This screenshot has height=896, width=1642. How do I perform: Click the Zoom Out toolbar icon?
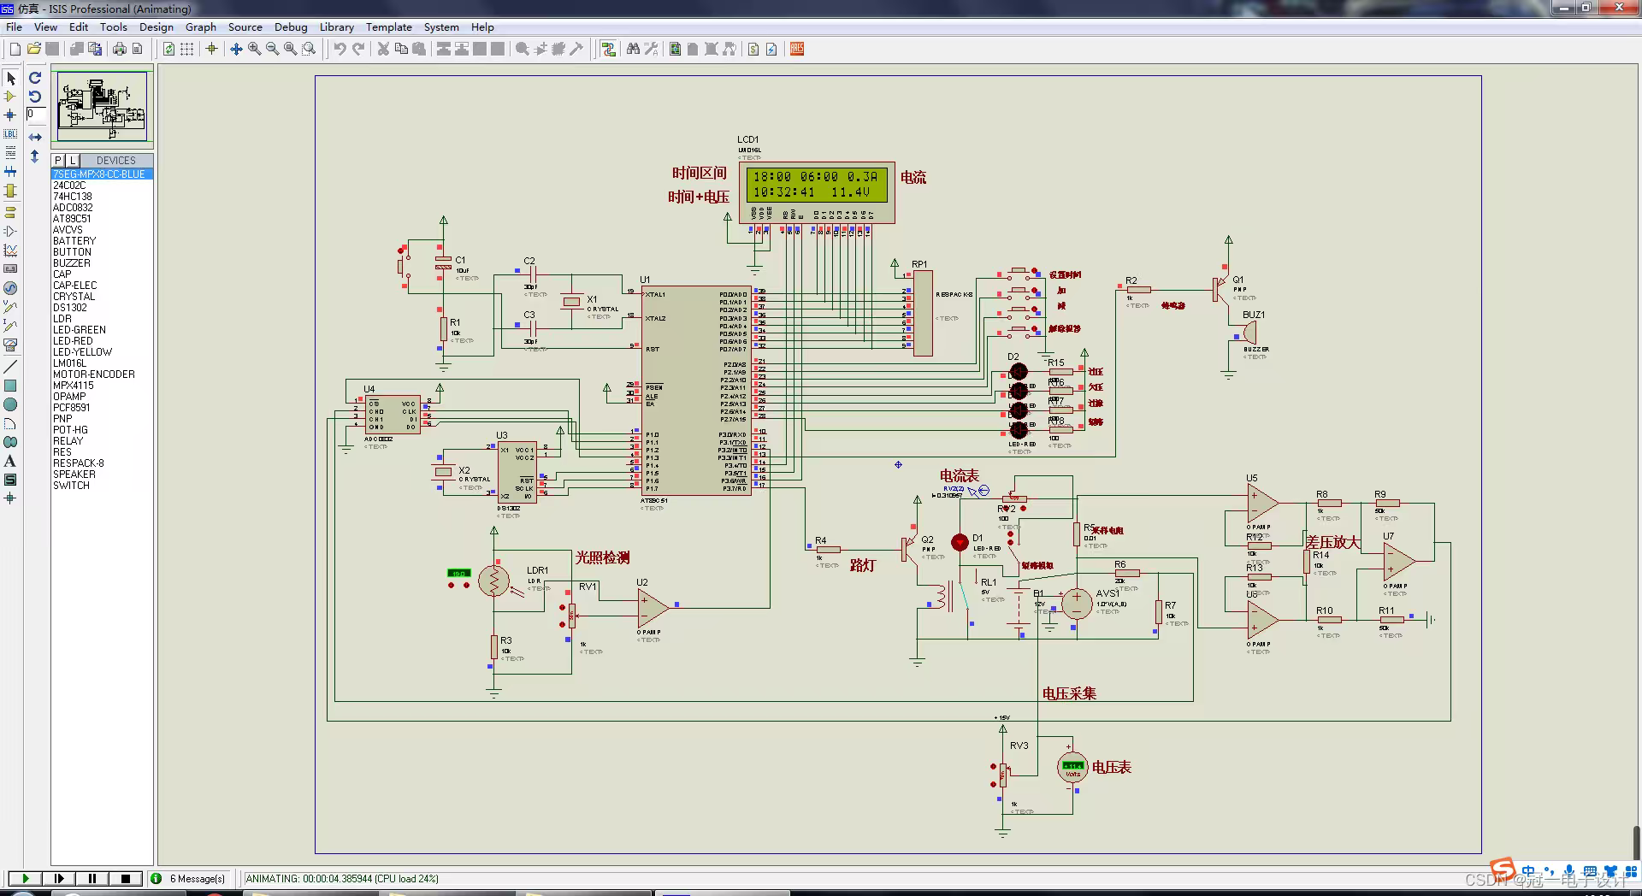pos(272,49)
